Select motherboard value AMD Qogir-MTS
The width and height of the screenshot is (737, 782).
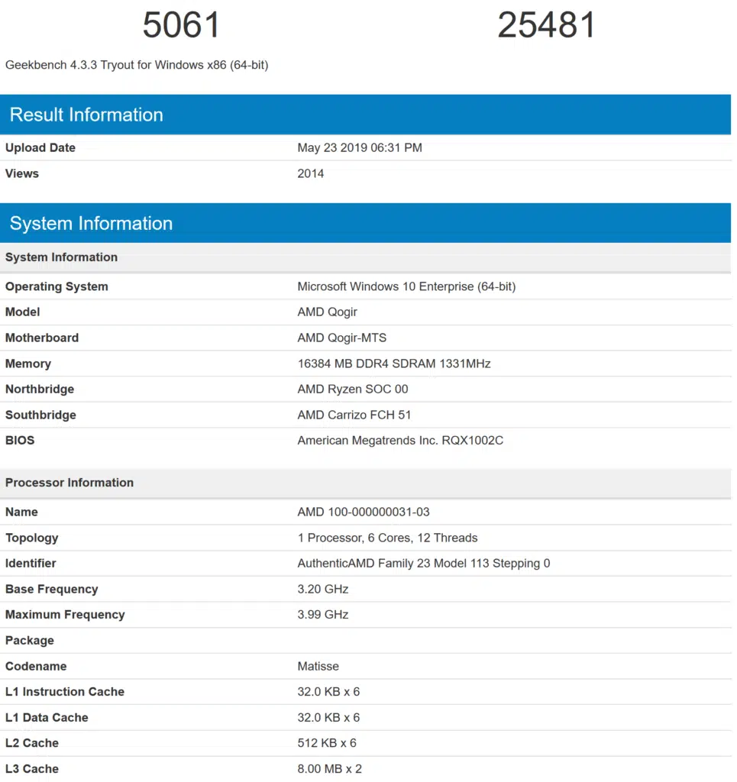tap(341, 338)
